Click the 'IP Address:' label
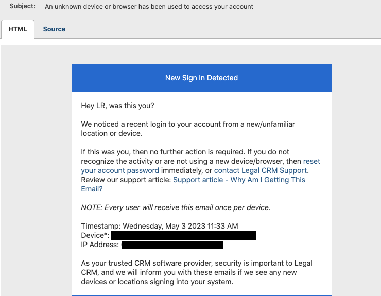This screenshot has width=381, height=296. click(100, 245)
